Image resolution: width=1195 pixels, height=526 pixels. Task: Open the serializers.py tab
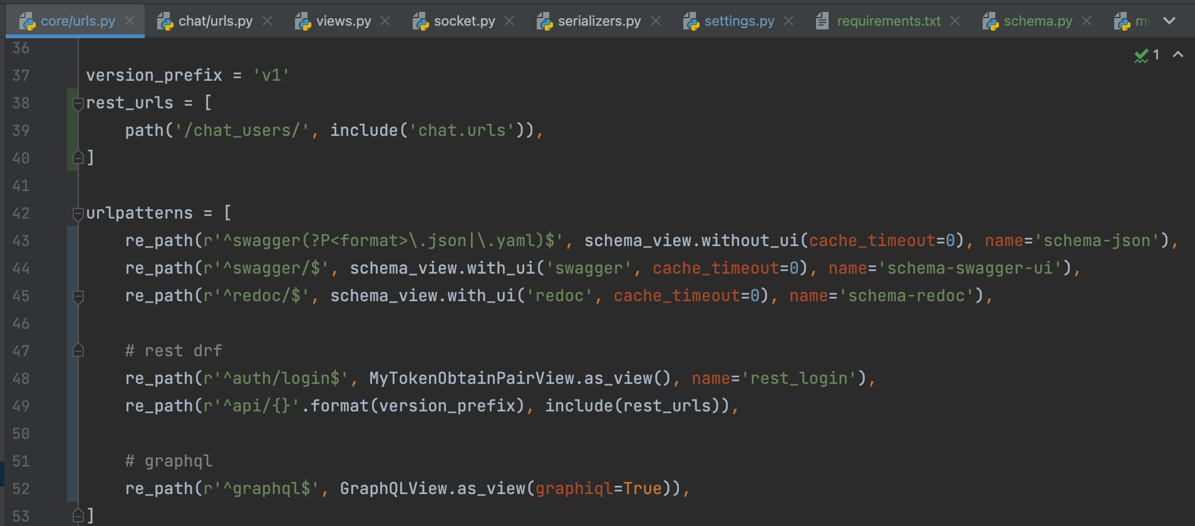[599, 21]
